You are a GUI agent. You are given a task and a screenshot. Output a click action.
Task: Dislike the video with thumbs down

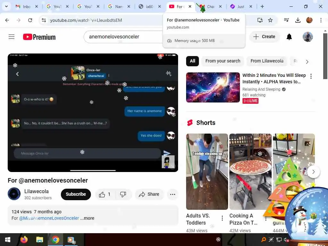[x=123, y=194]
